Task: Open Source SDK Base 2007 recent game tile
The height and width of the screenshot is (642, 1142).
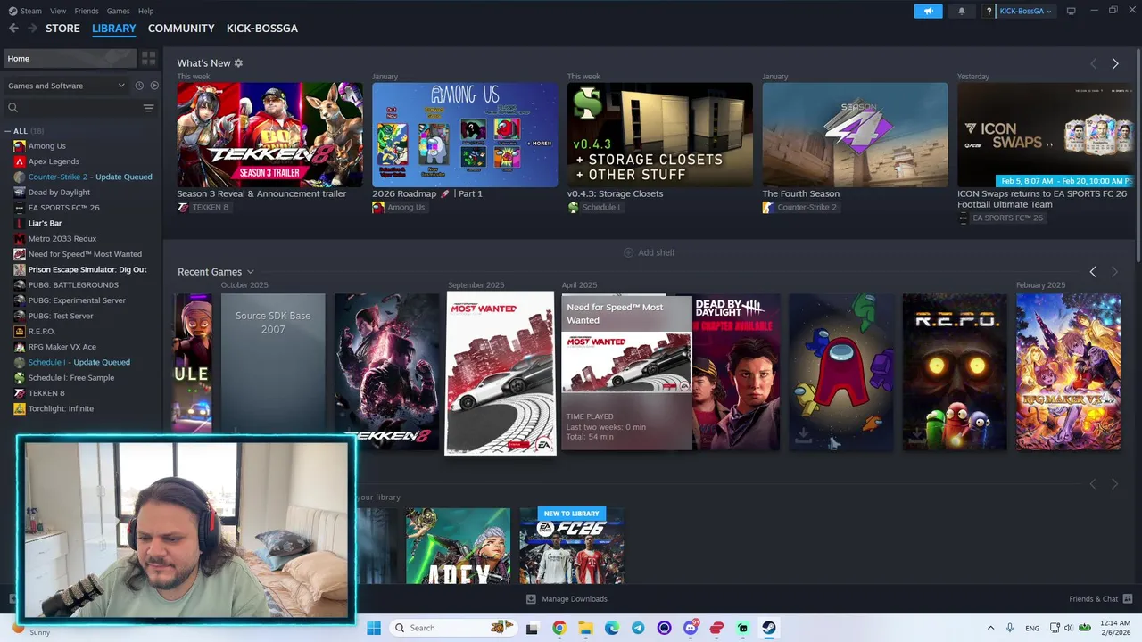Action: [x=273, y=372]
